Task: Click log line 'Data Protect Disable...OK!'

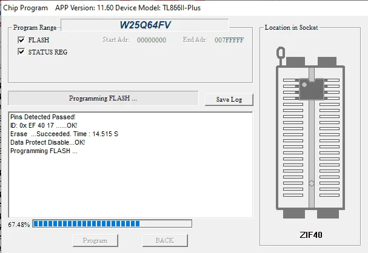Action: coord(48,142)
